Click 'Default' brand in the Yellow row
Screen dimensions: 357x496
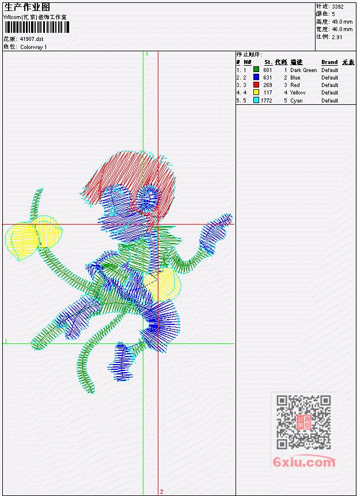(x=330, y=93)
